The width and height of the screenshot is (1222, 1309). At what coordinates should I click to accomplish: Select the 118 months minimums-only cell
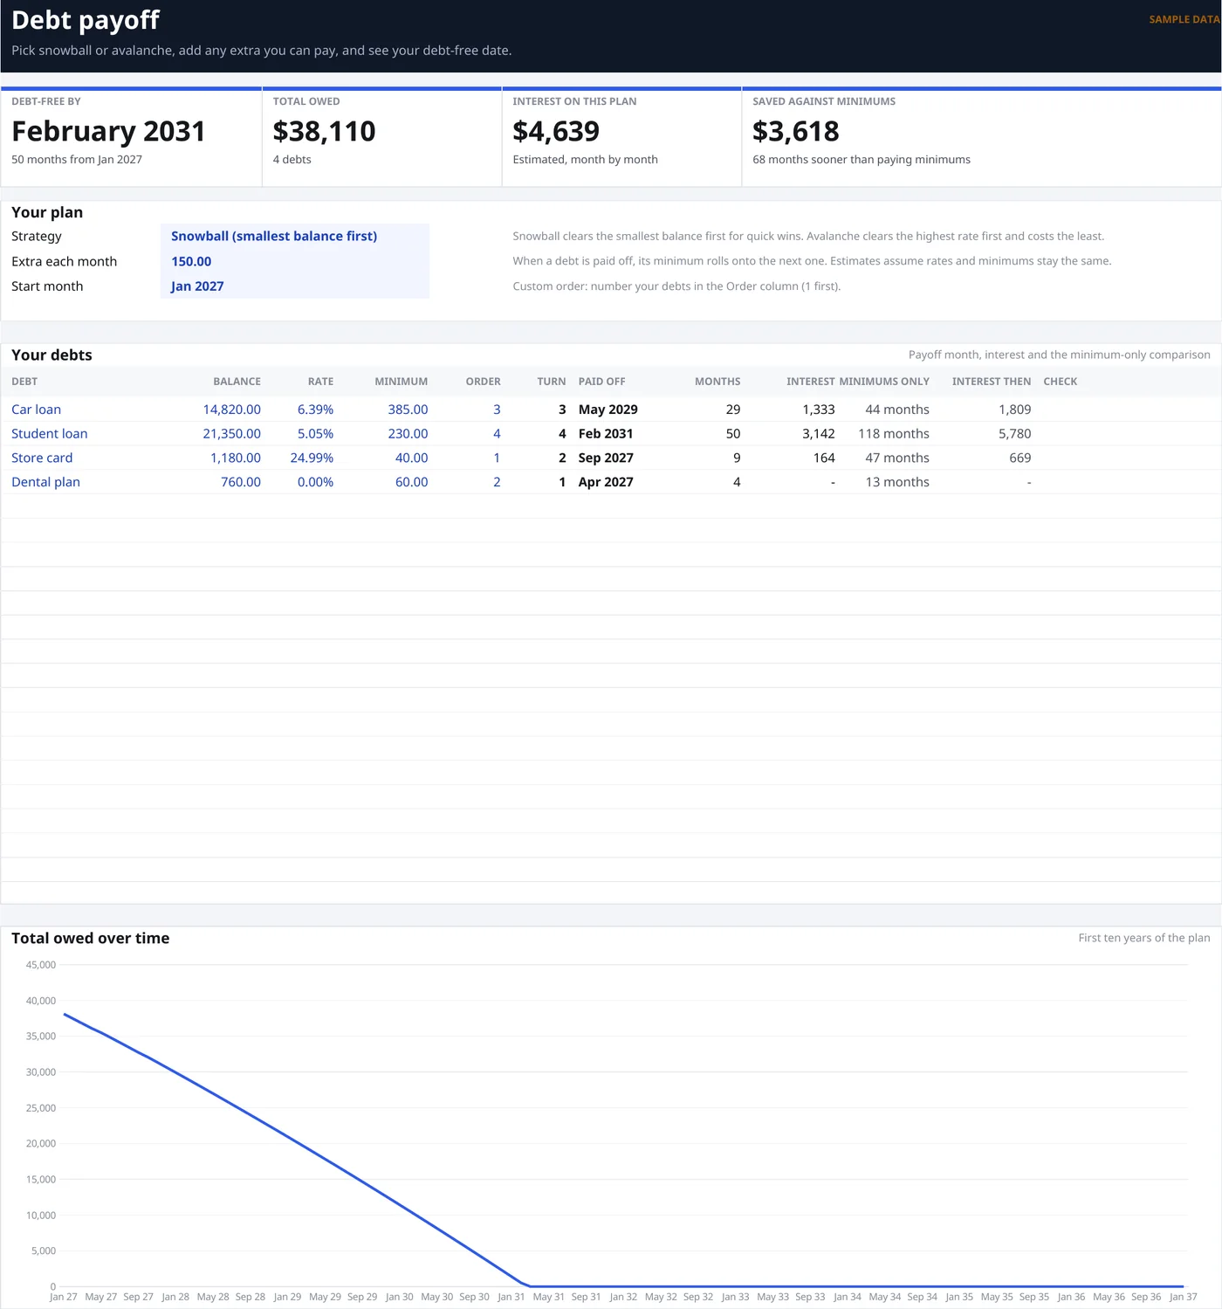(x=894, y=433)
